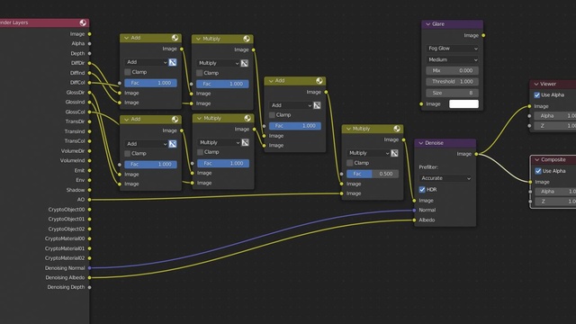This screenshot has height=324, width=576.
Task: Click the Denoising Albedo output socket
Action: 90,277
